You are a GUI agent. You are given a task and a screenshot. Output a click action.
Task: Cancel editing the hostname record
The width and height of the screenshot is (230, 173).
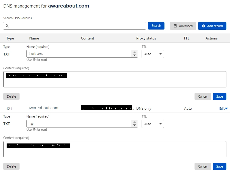(x=203, y=96)
